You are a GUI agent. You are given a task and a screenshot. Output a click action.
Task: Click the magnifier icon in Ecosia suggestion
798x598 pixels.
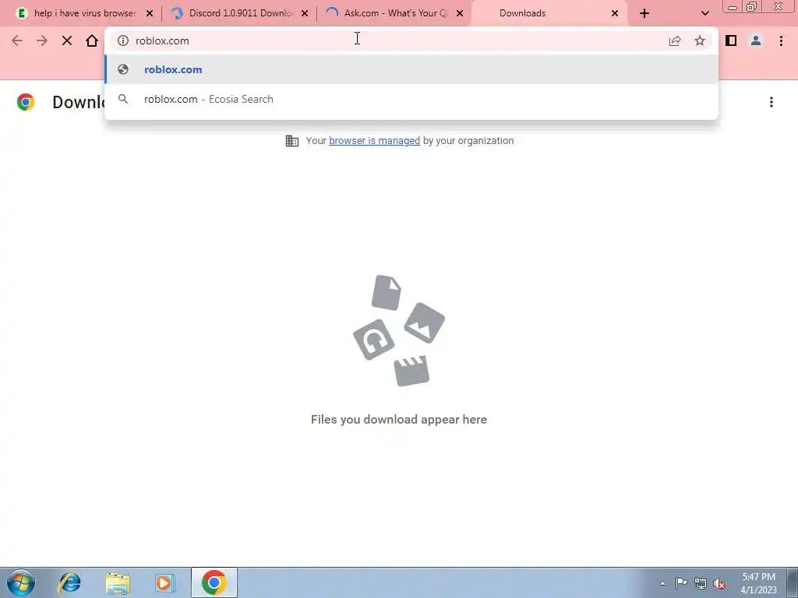[123, 99]
